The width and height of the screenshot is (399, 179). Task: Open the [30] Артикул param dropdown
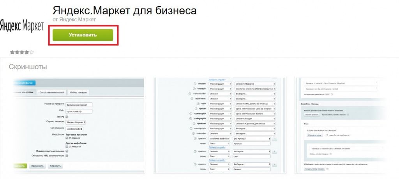[251, 139]
